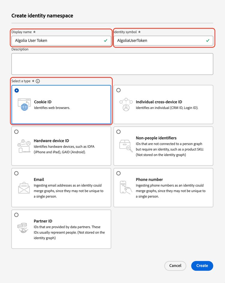Choose the Hardware device ID radio option
Screen dimensions: 225x283
[16, 132]
